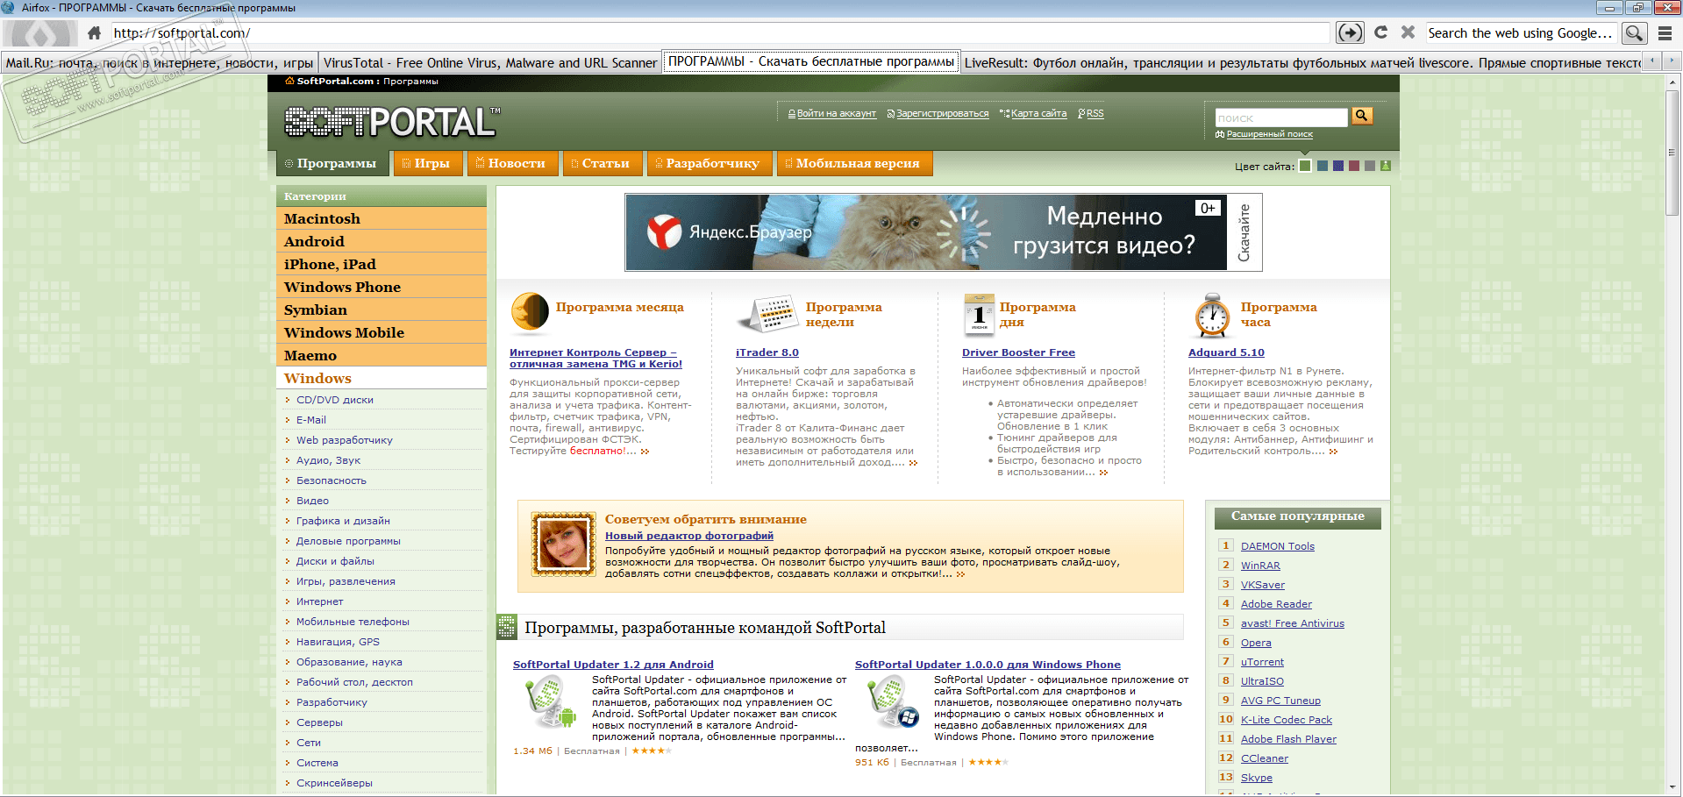Screen dimensions: 1683x797
Task: Select the Macintosh category
Action: point(382,218)
